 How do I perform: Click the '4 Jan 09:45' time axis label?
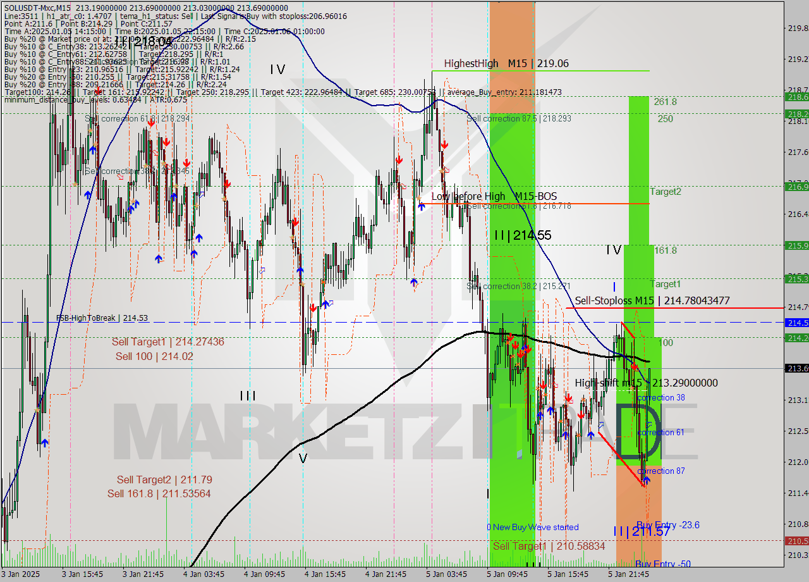coord(264,574)
